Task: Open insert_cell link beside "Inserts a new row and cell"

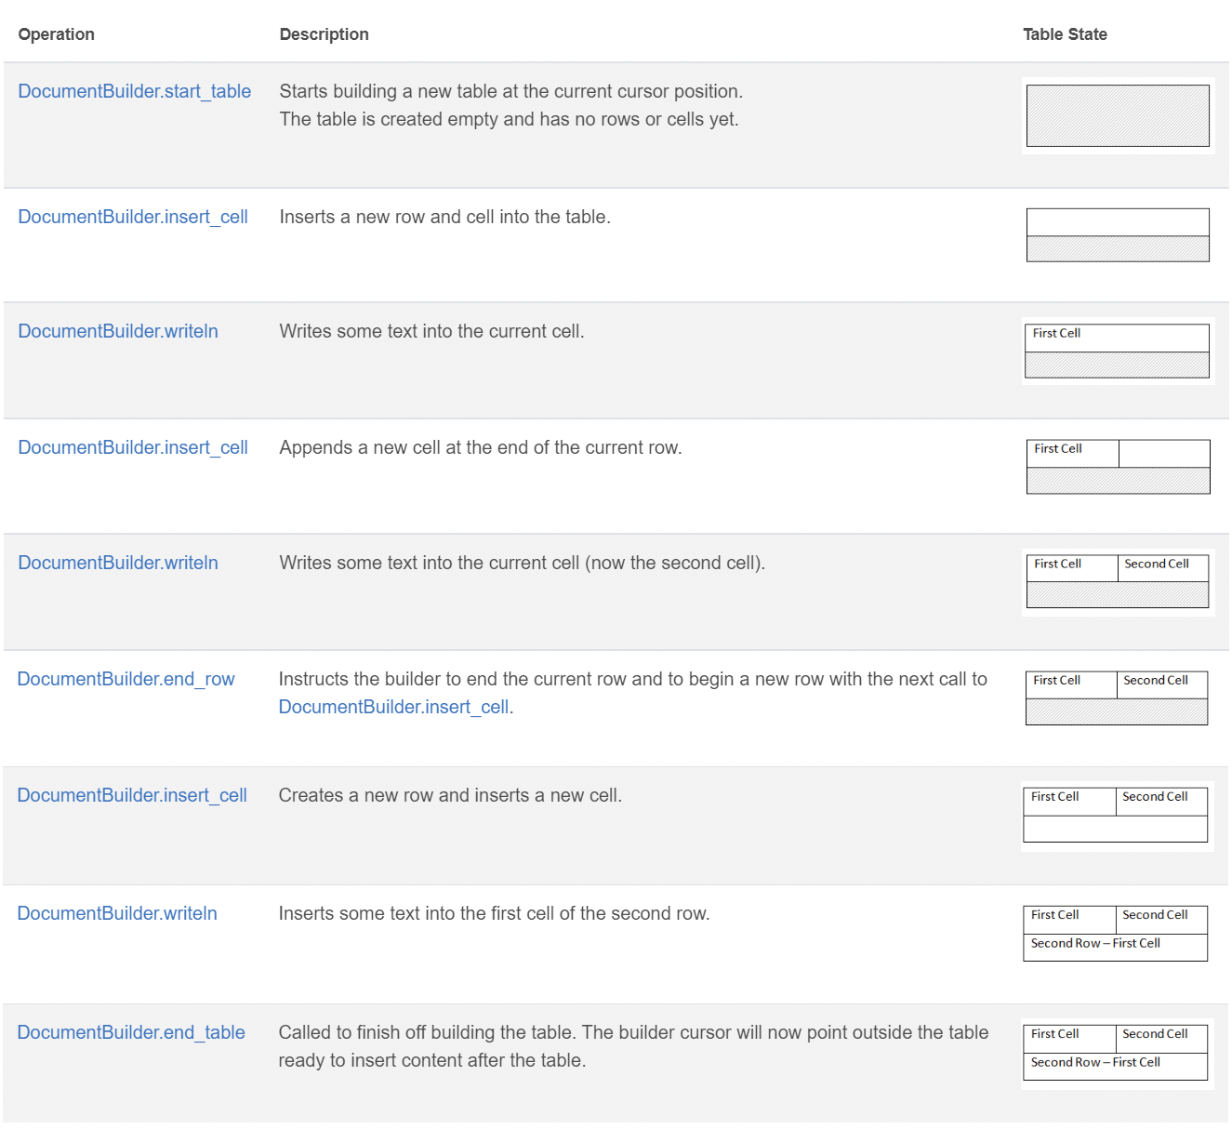Action: 133,217
